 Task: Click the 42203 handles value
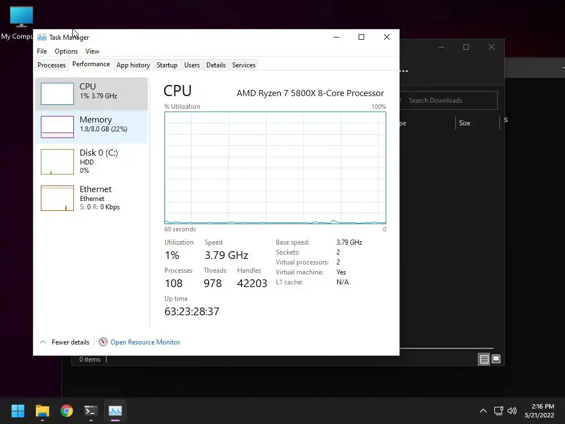click(x=252, y=283)
